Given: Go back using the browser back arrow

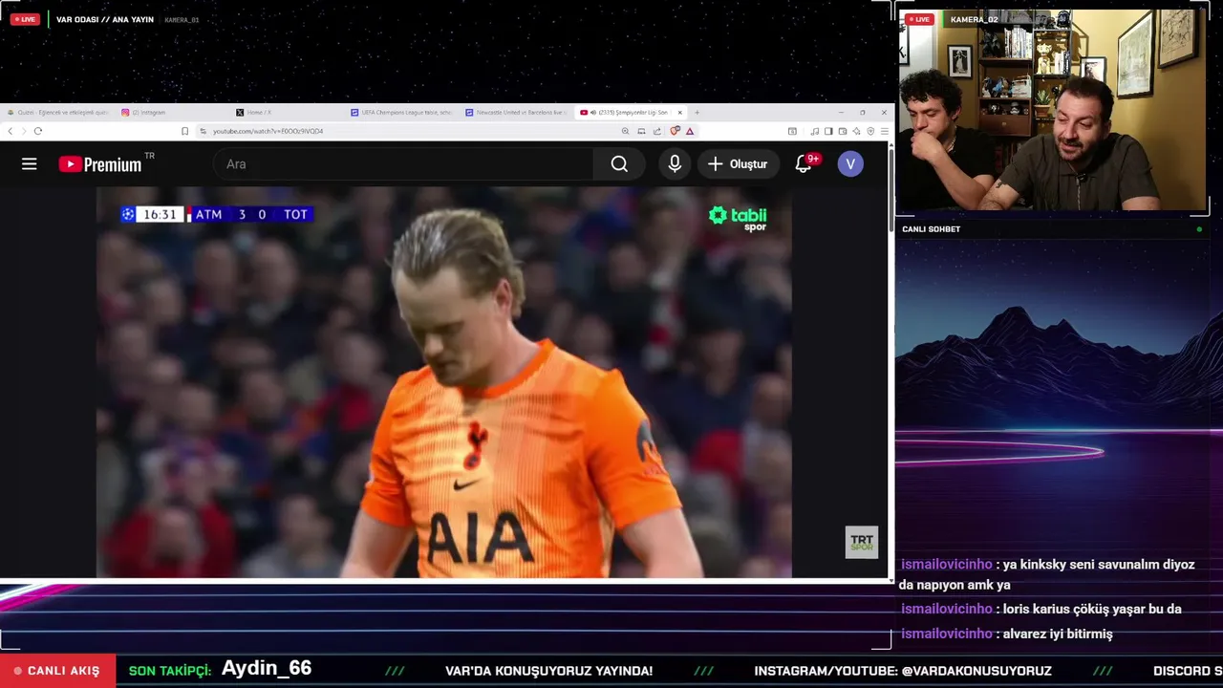Looking at the screenshot, I should (x=11, y=131).
